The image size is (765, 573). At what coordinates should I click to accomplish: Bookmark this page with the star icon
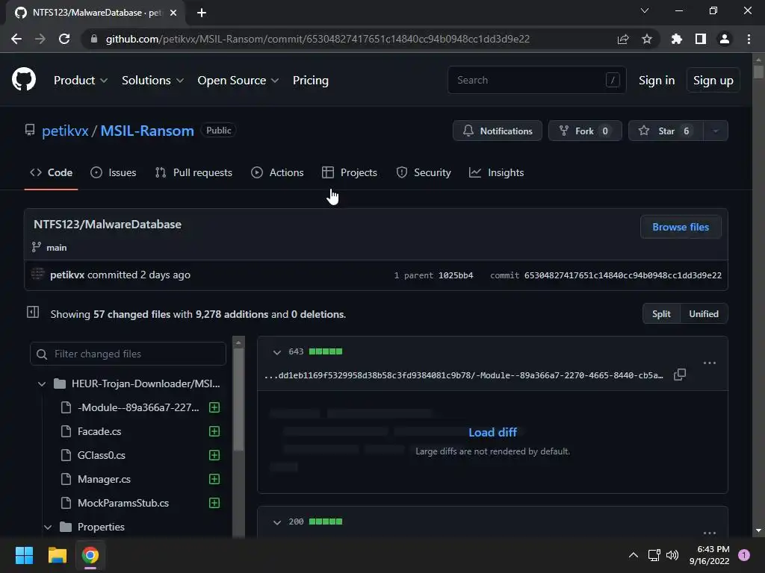(646, 39)
